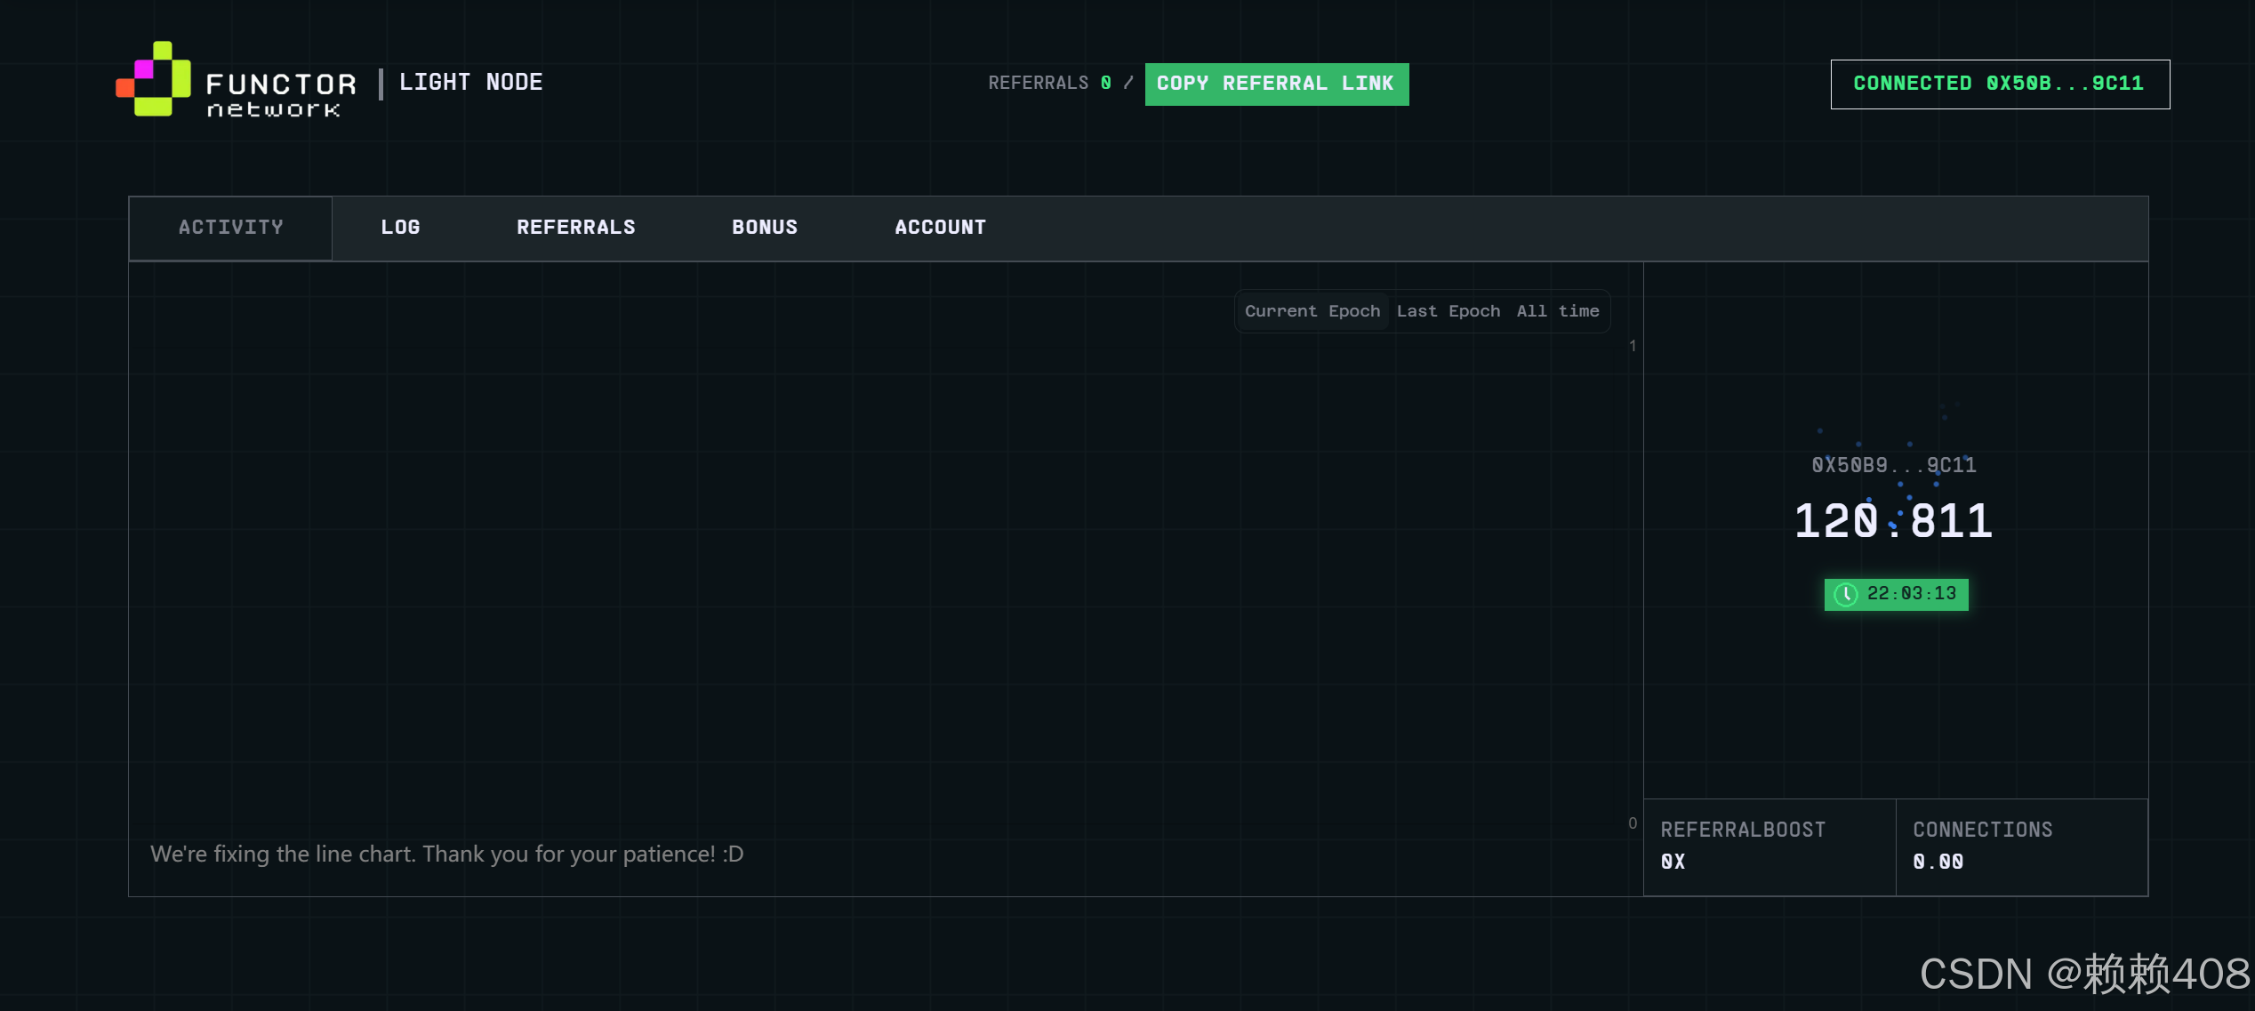Image resolution: width=2255 pixels, height=1011 pixels.
Task: Open the Account tab
Action: coord(940,228)
